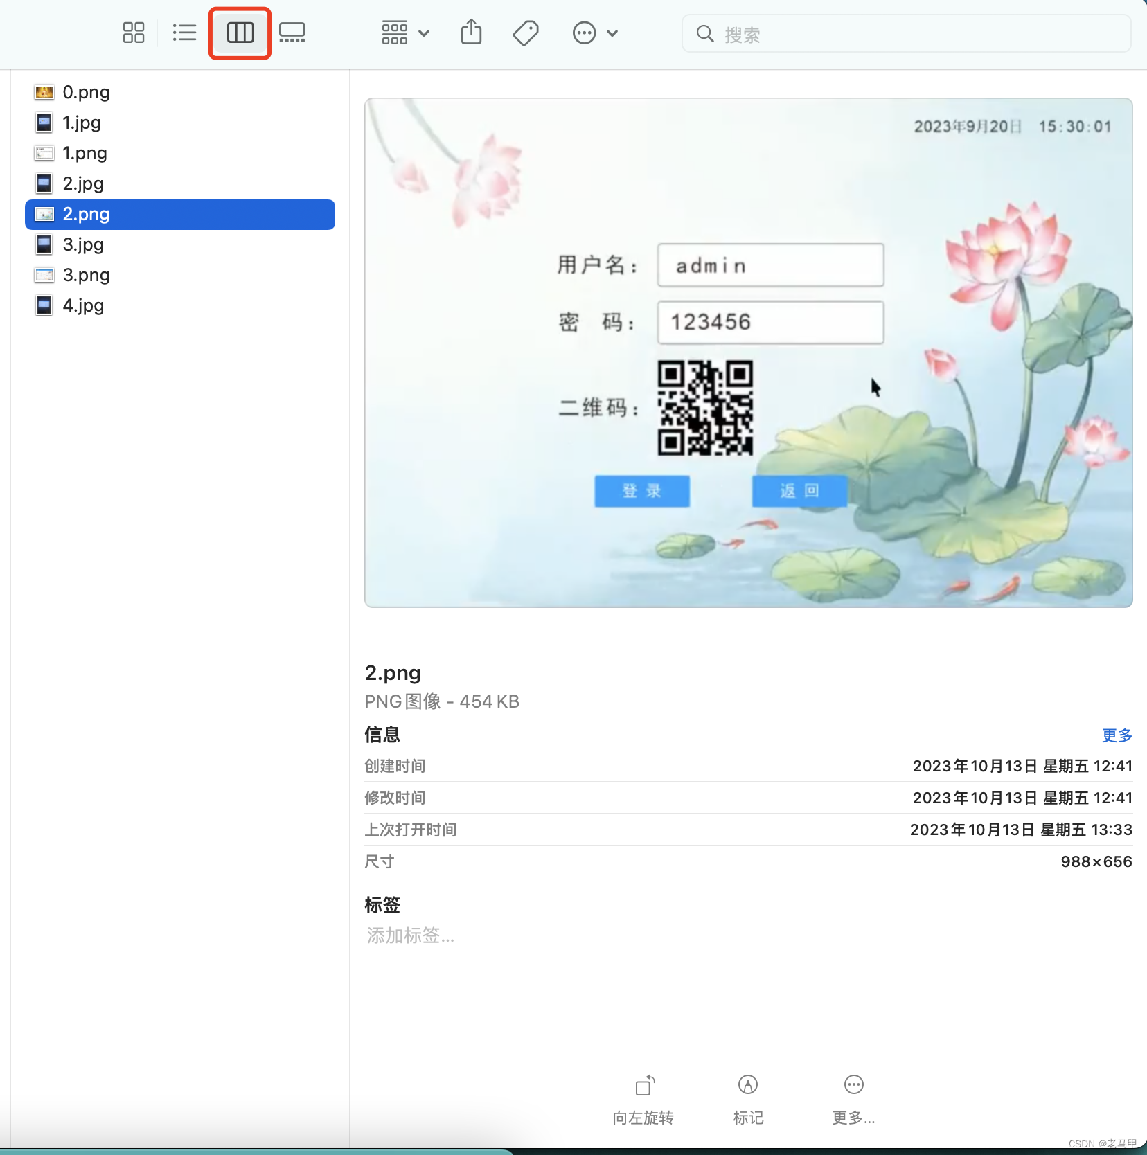This screenshot has width=1147, height=1155.
Task: Click the 0.png file icon
Action: tap(44, 92)
